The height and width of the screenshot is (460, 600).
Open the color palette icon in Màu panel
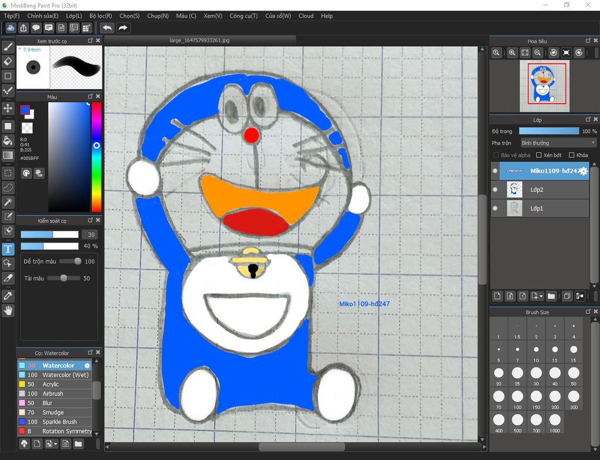(26, 173)
